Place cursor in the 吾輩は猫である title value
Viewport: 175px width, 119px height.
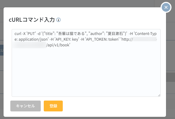point(71,34)
